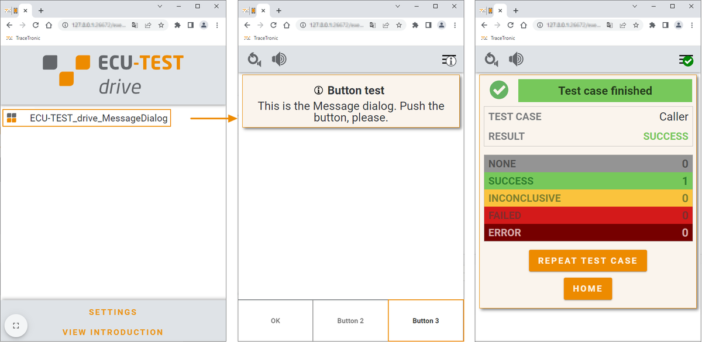This screenshot has height=342, width=702.
Task: Open tab search chevron in right browser
Action: pos(636,6)
